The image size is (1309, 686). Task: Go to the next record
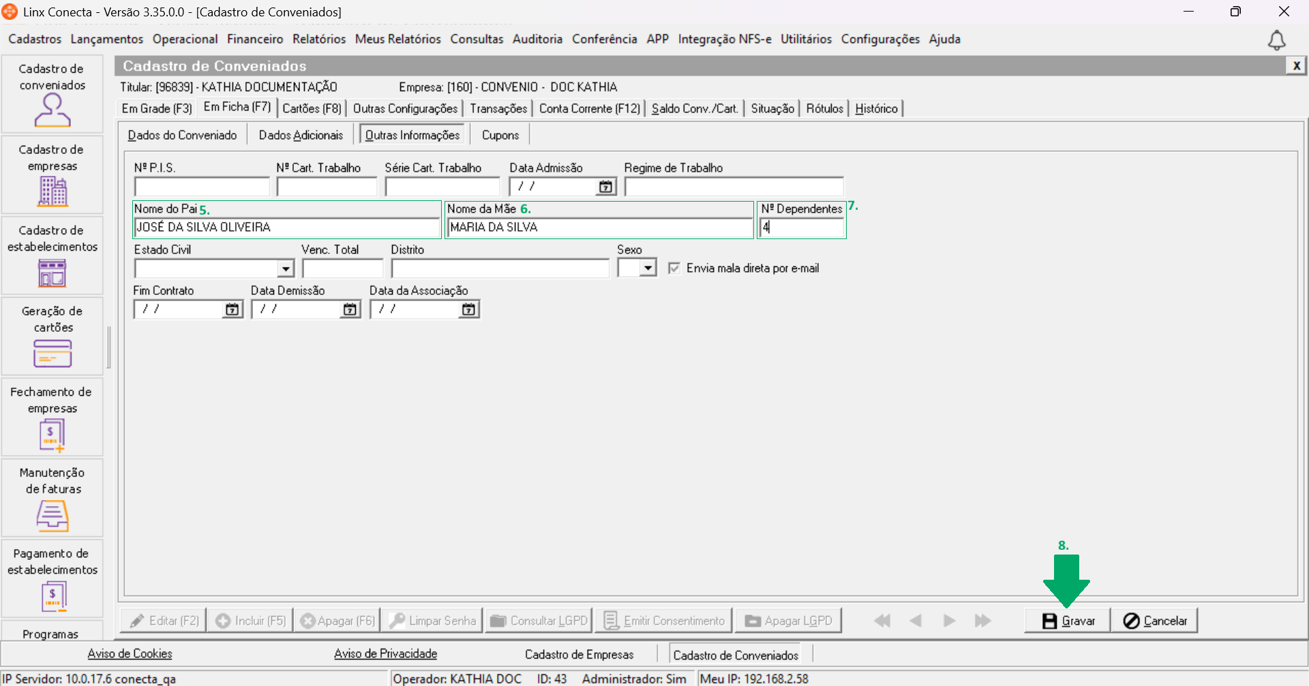click(949, 621)
